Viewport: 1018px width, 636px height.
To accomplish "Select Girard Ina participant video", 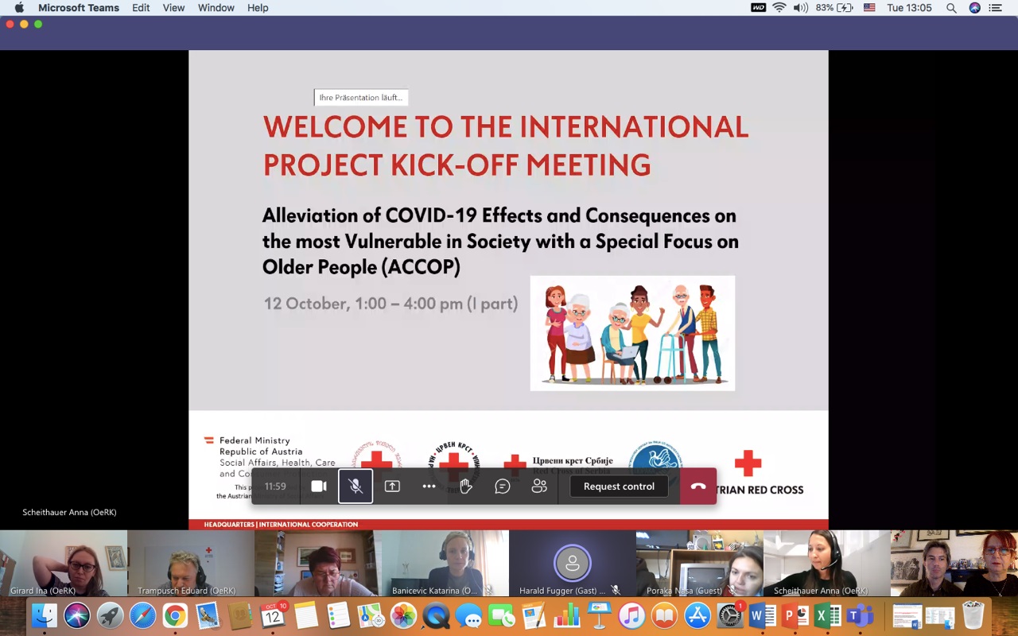I will click(64, 564).
